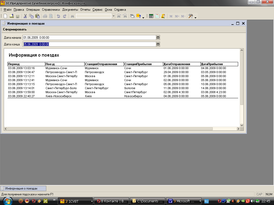Click the RU language indicator in taskbar

click(206, 201)
